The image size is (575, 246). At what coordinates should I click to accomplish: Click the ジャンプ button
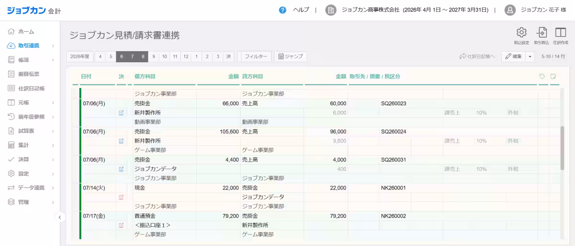(291, 56)
